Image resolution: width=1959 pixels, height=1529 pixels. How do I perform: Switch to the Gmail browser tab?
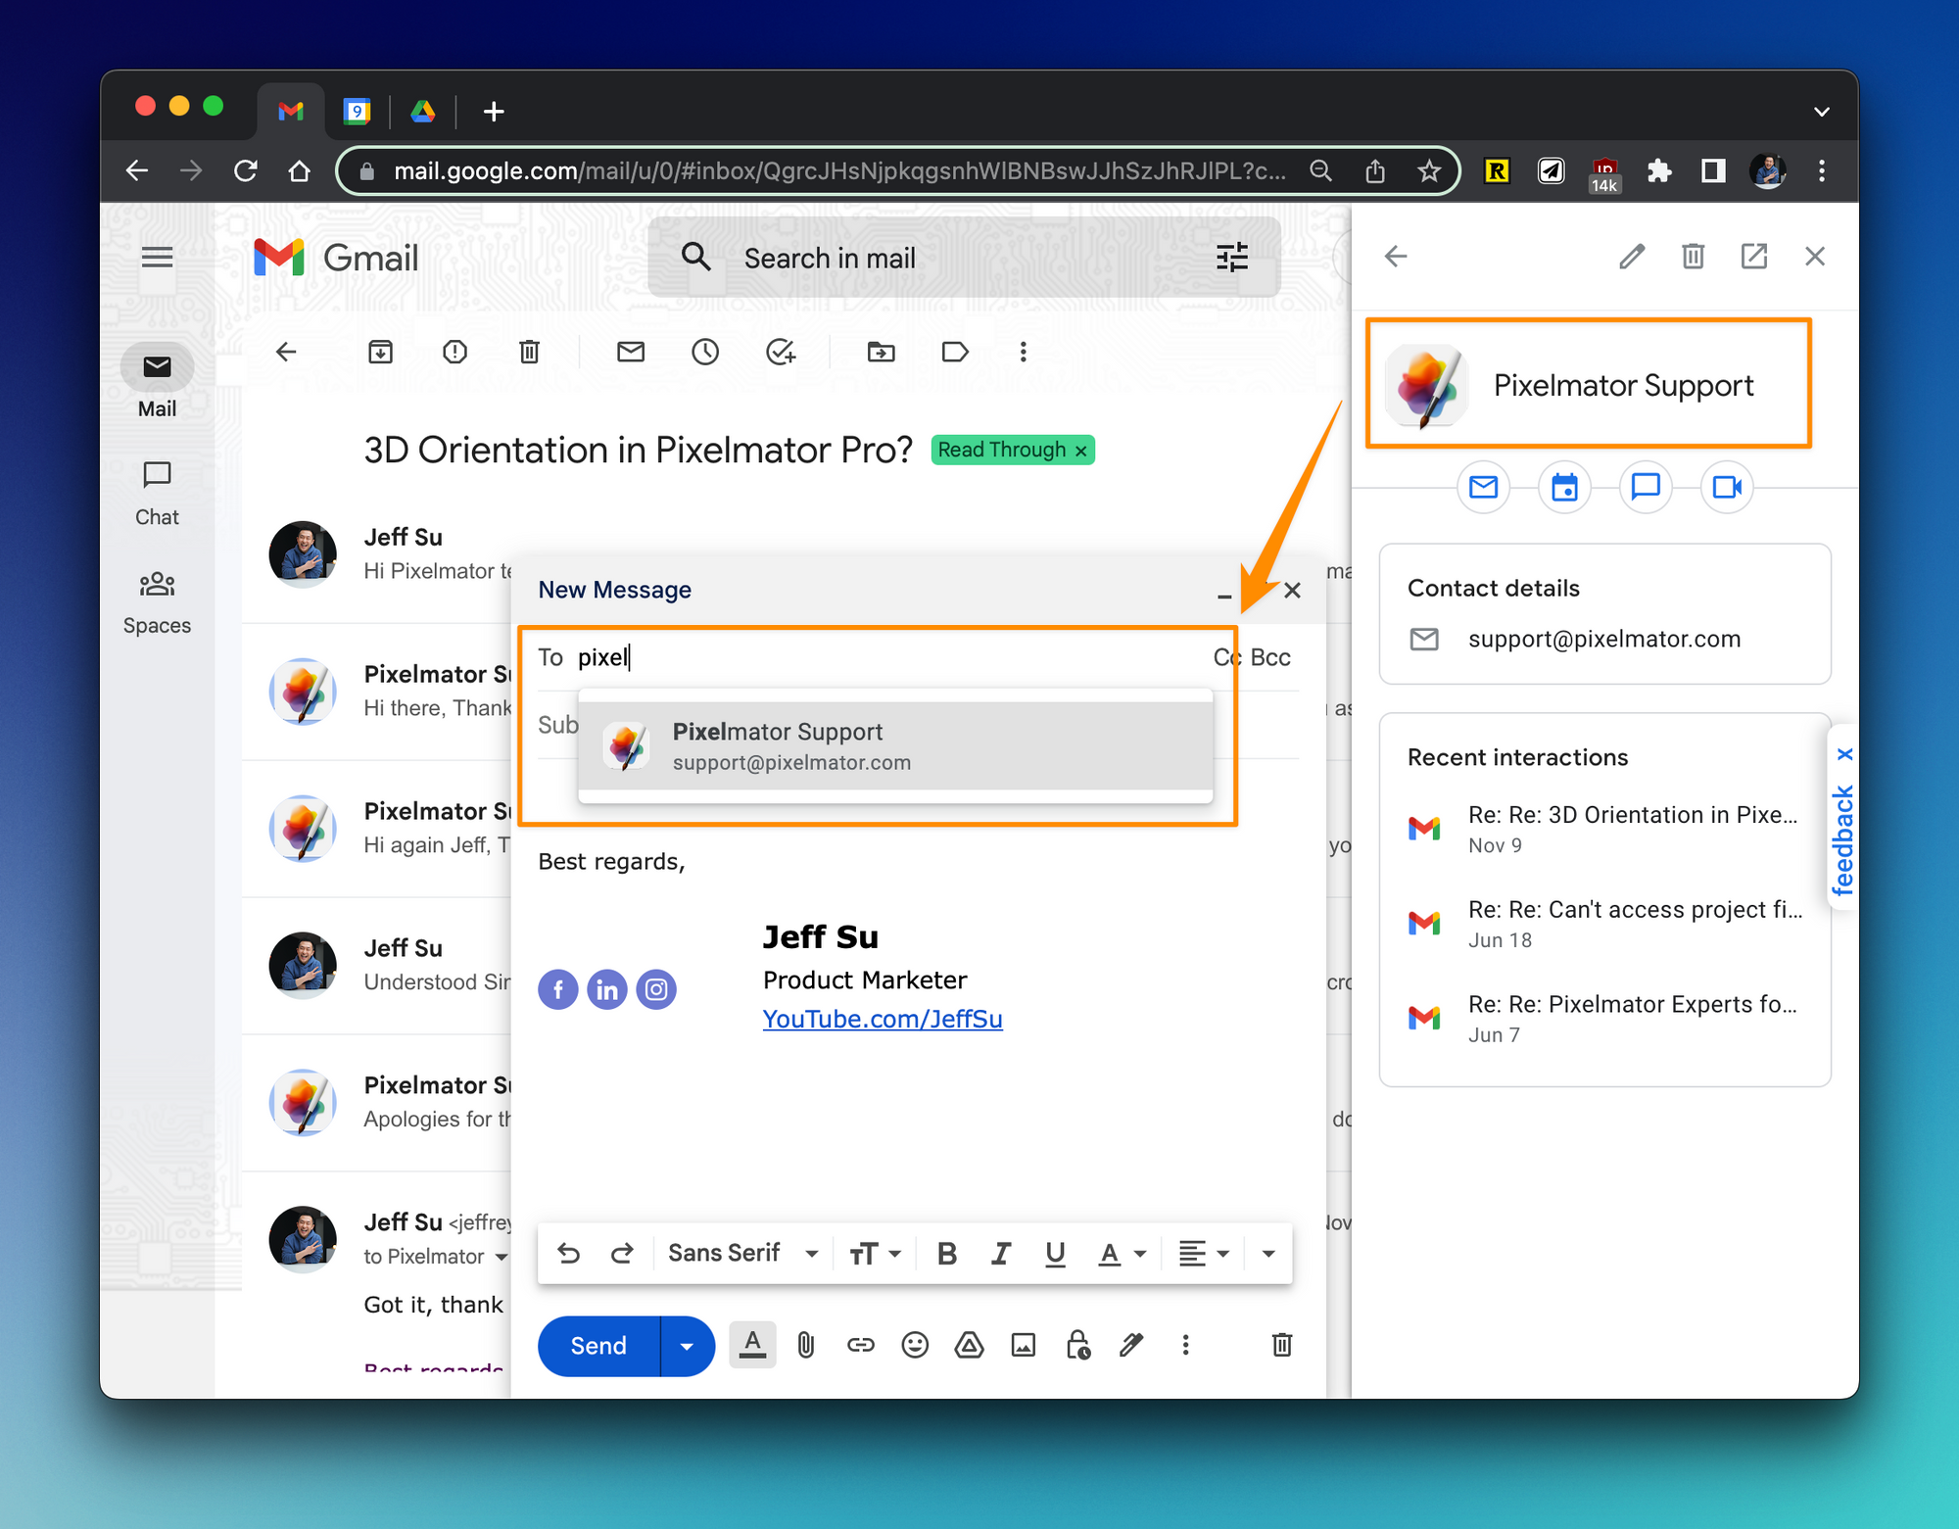click(291, 111)
